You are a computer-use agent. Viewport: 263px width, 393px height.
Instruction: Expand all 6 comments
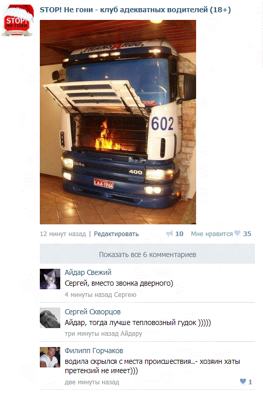147,254
